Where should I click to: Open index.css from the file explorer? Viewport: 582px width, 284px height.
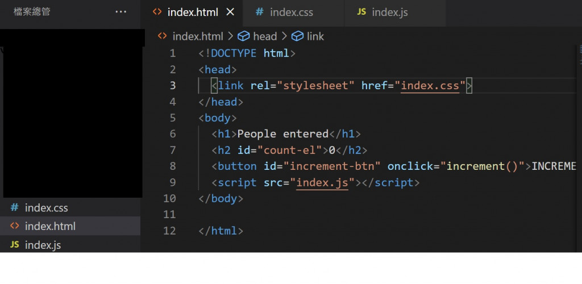(x=46, y=208)
